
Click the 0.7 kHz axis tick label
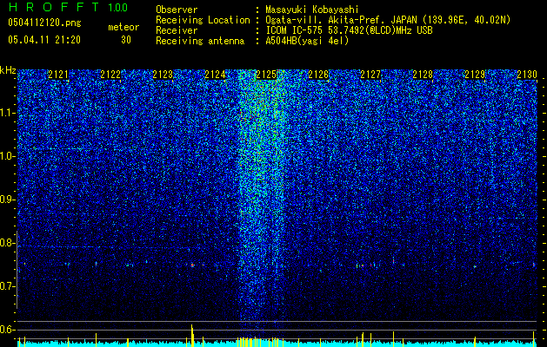point(8,286)
